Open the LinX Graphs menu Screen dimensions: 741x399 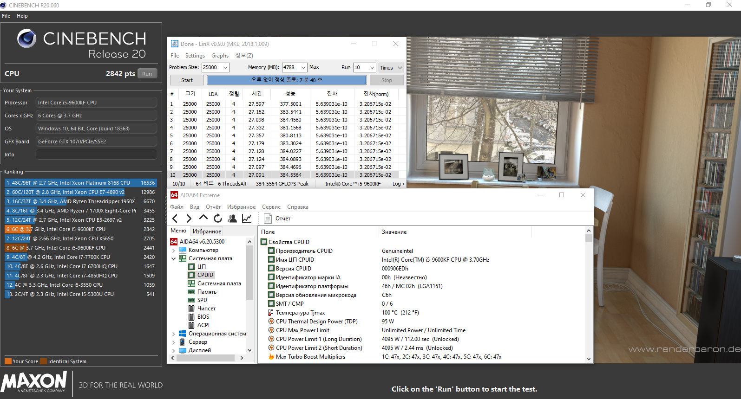pyautogui.click(x=220, y=56)
